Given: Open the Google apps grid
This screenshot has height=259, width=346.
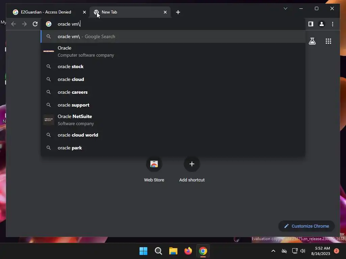Looking at the screenshot, I should click(x=328, y=41).
